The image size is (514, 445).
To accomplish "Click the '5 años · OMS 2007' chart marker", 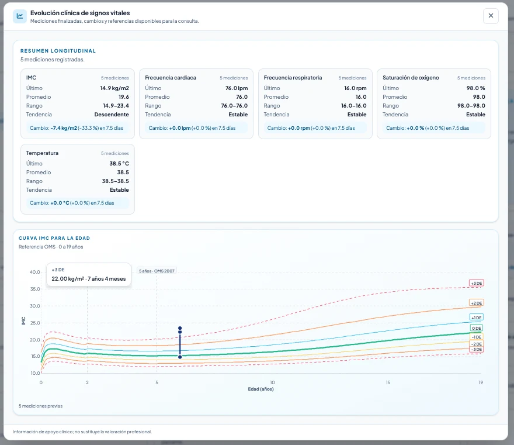I will point(157,271).
